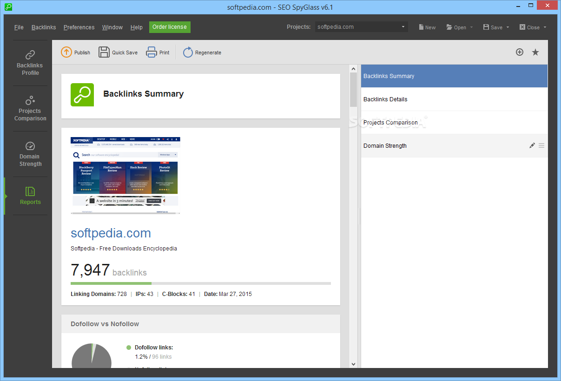Screen dimensions: 561x381
Task: Click the 7,947 backlinks count
Action: (x=109, y=270)
